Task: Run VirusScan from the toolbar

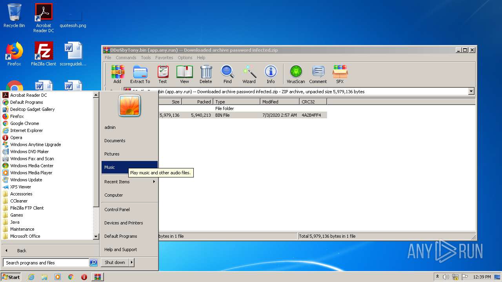Action: point(296,74)
